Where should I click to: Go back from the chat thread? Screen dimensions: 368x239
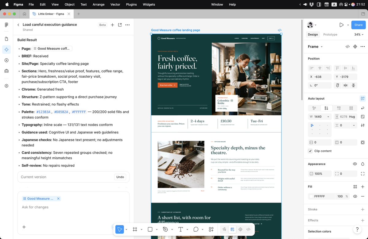[x=18, y=25]
